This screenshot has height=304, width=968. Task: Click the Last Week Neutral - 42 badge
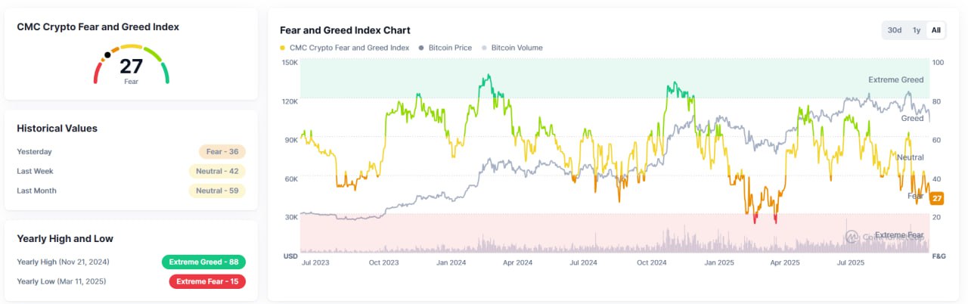pos(217,171)
